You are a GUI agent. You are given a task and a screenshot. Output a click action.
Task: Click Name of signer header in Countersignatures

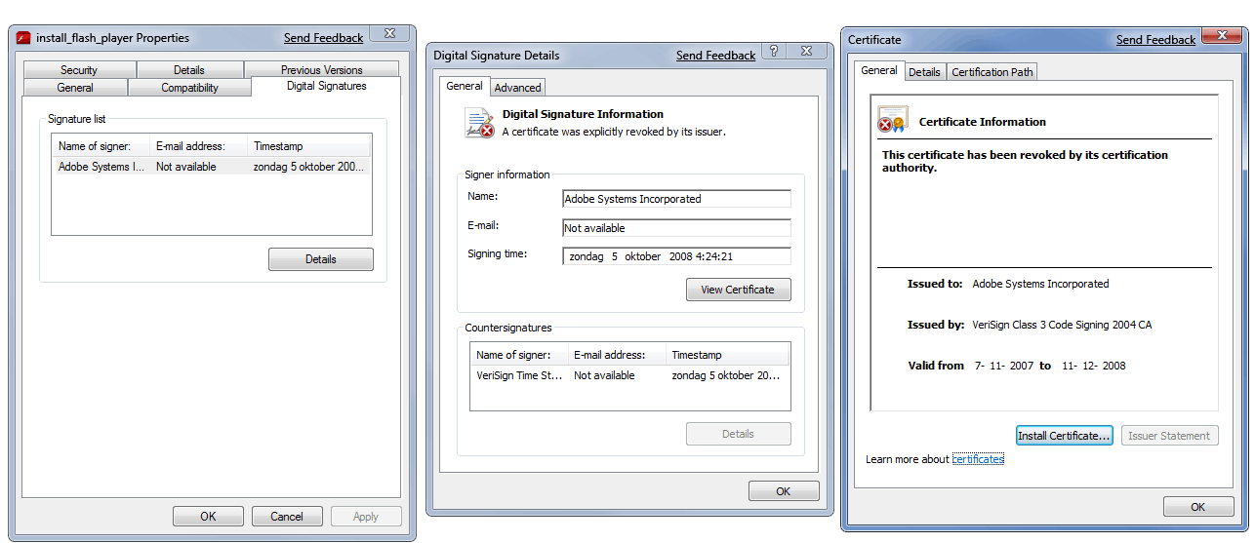(518, 355)
